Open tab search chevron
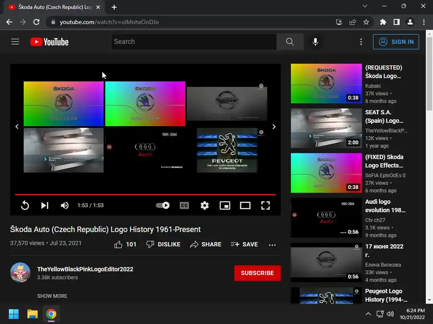 tap(365, 6)
